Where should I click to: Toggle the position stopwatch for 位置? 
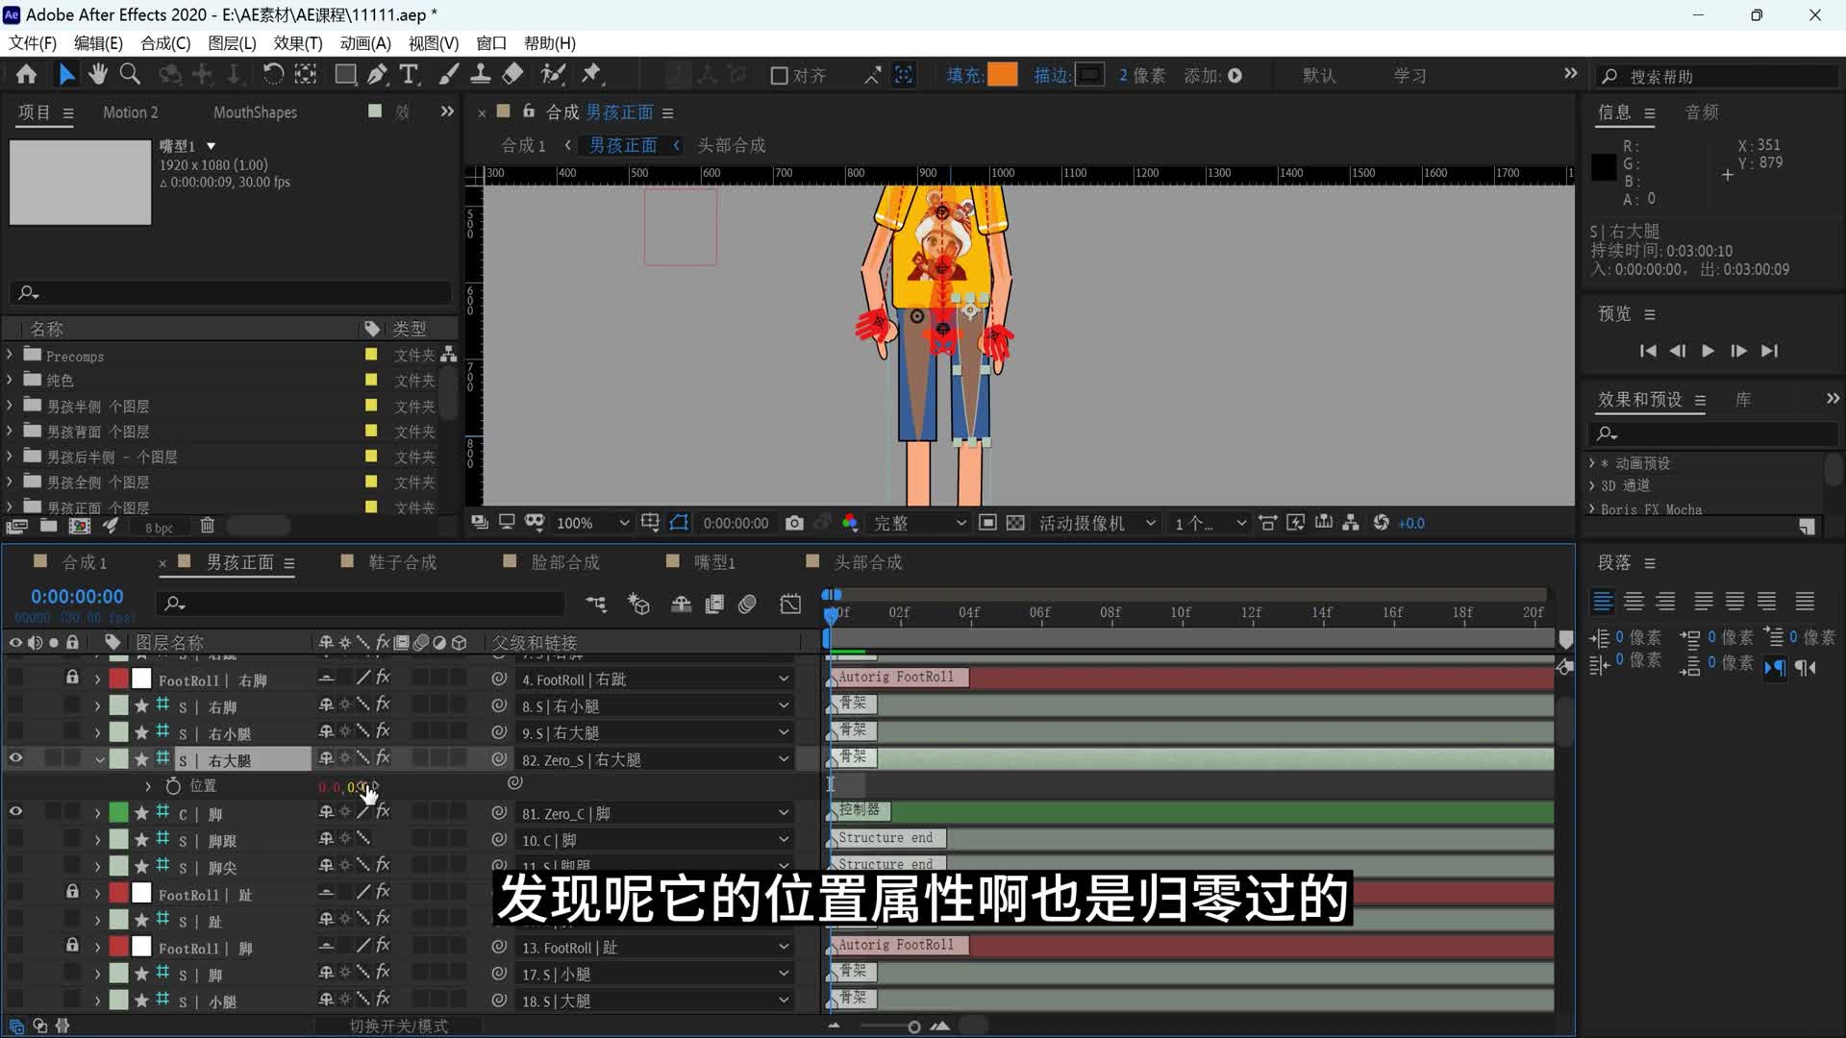[x=173, y=786]
